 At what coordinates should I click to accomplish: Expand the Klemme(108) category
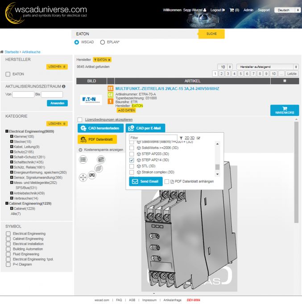tap(12, 136)
